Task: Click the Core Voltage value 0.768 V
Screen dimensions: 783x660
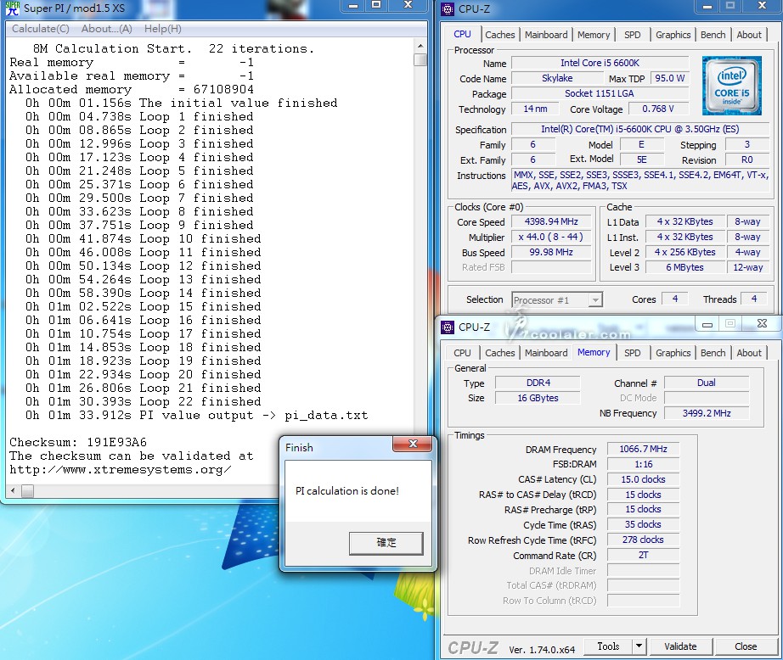Action: coord(658,109)
